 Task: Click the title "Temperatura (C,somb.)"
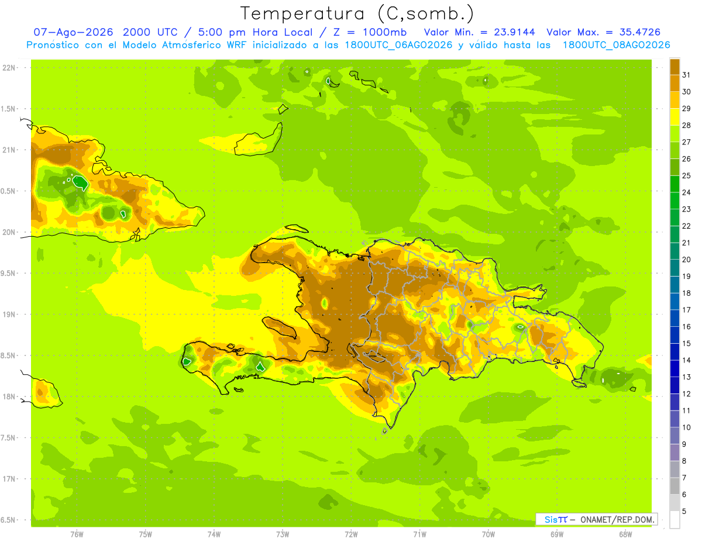pyautogui.click(x=357, y=13)
